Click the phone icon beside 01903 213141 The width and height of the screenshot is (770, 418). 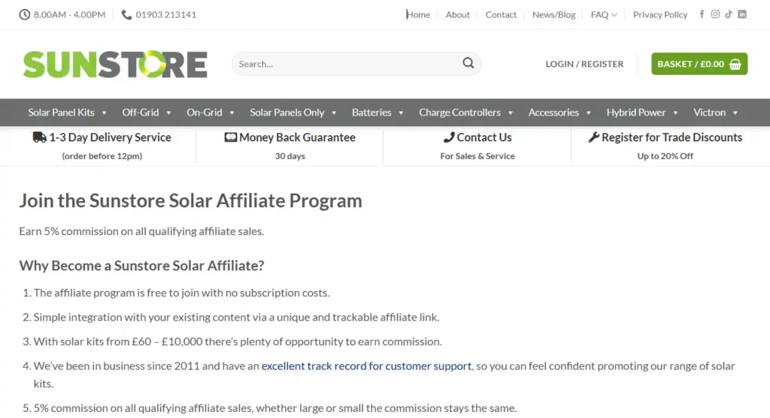tap(126, 15)
